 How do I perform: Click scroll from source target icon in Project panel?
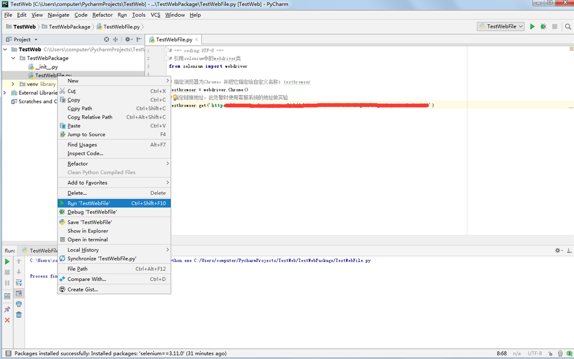[x=107, y=40]
